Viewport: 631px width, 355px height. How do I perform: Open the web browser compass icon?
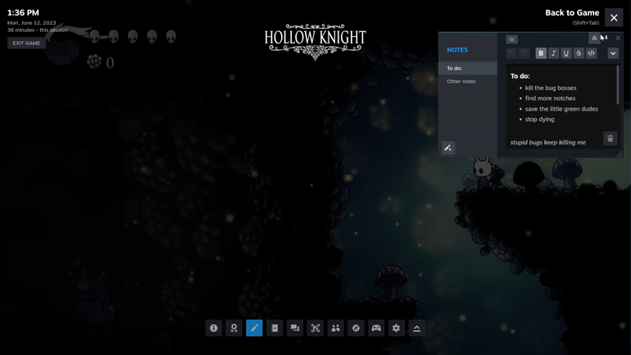click(356, 328)
